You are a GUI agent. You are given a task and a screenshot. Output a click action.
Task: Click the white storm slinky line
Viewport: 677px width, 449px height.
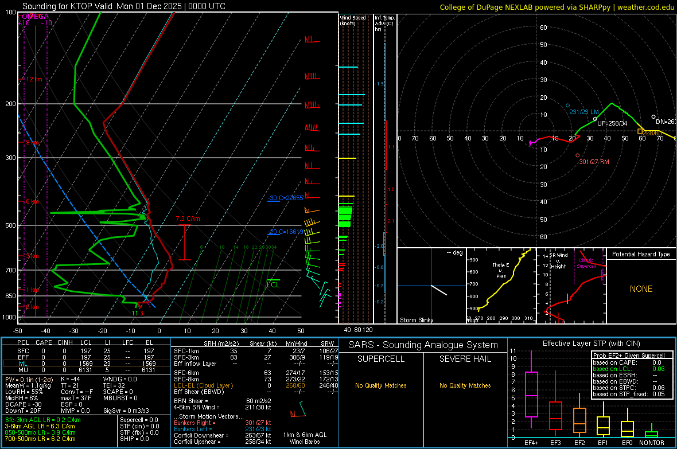(x=439, y=290)
